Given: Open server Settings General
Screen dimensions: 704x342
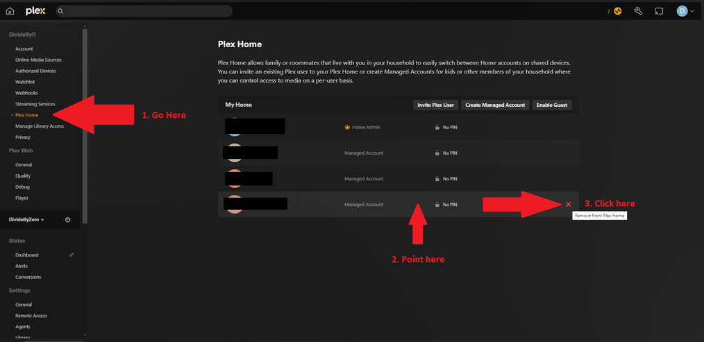Looking at the screenshot, I should pos(24,305).
